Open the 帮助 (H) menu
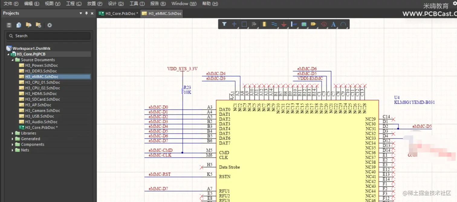This screenshot has width=457, height=202. 210,4
